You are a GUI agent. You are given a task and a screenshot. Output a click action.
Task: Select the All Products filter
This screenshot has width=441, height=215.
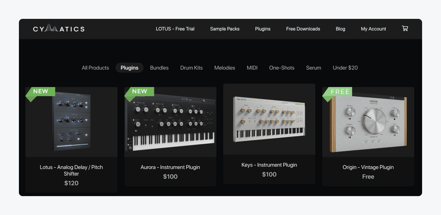tap(95, 68)
